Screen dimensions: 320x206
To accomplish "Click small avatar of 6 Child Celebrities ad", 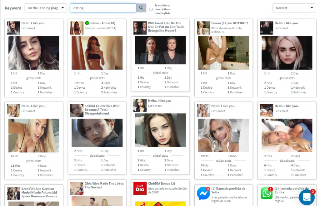I will point(77,110).
